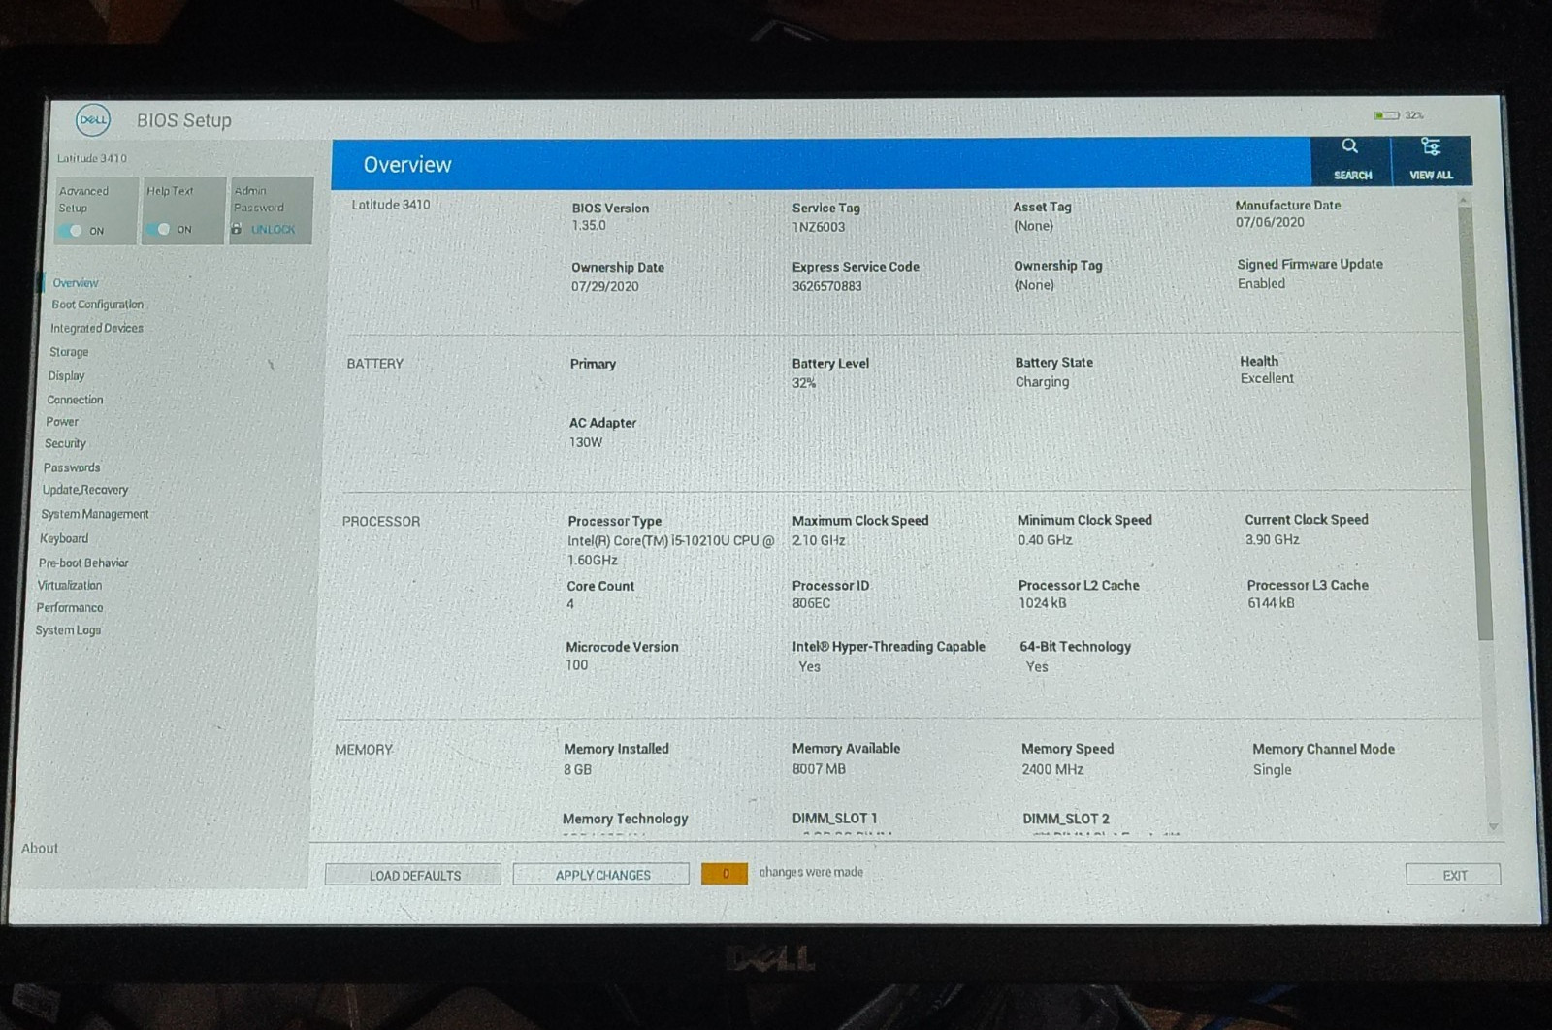
Task: Click the Admin Password lock icon
Action: point(236,229)
